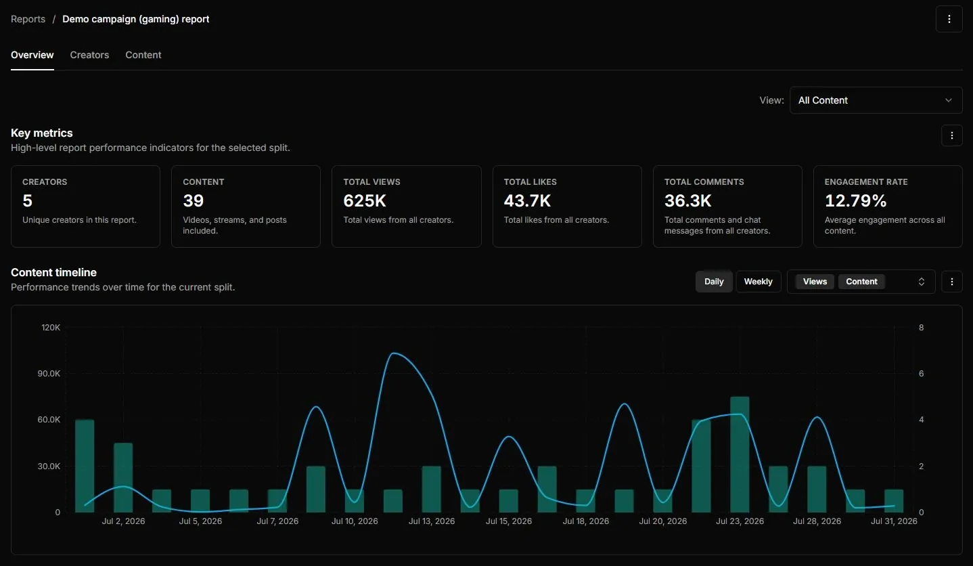This screenshot has width=973, height=566.
Task: Click the tallest bar above Jul 23, 2026
Action: [740, 454]
